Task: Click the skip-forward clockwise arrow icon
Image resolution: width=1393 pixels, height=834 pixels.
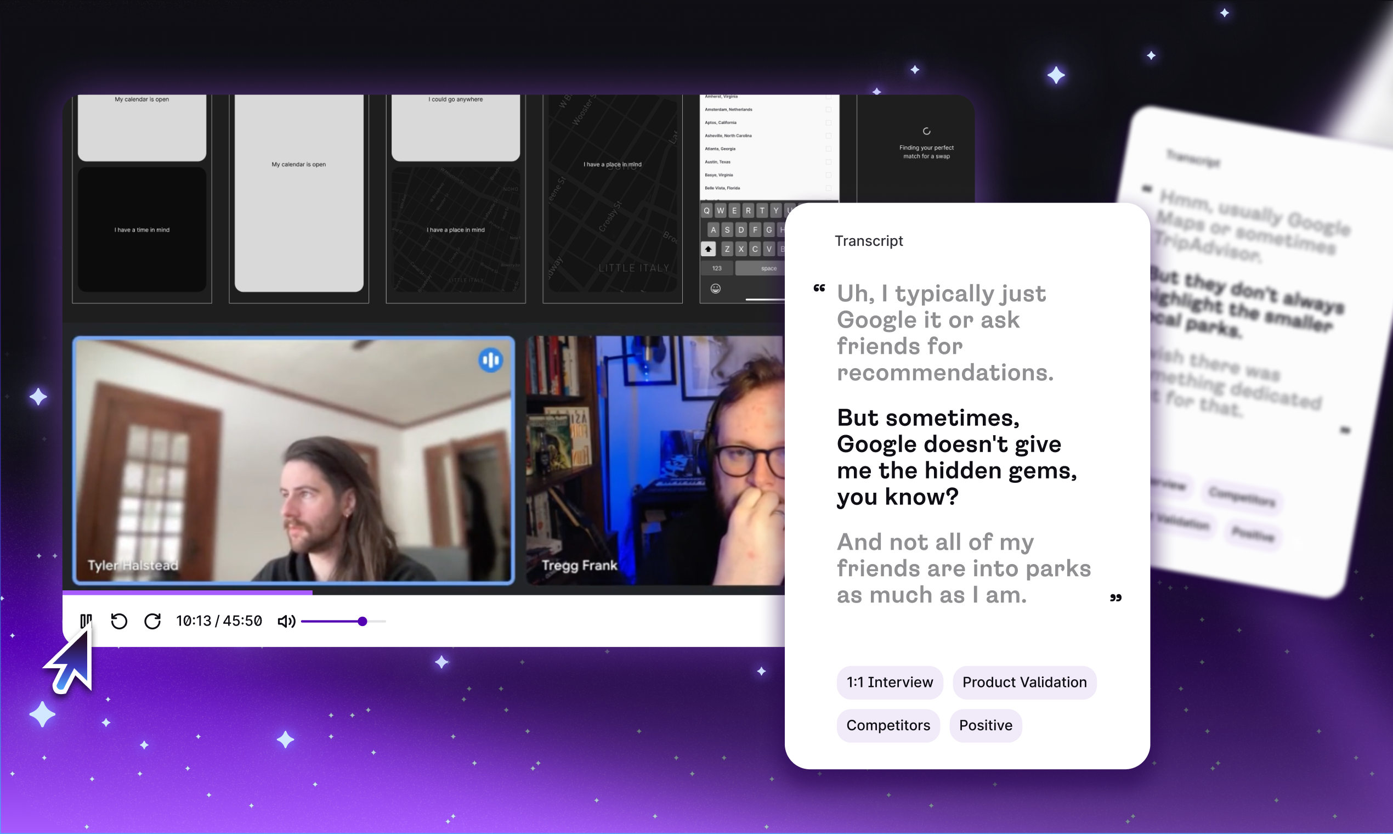Action: (x=152, y=621)
